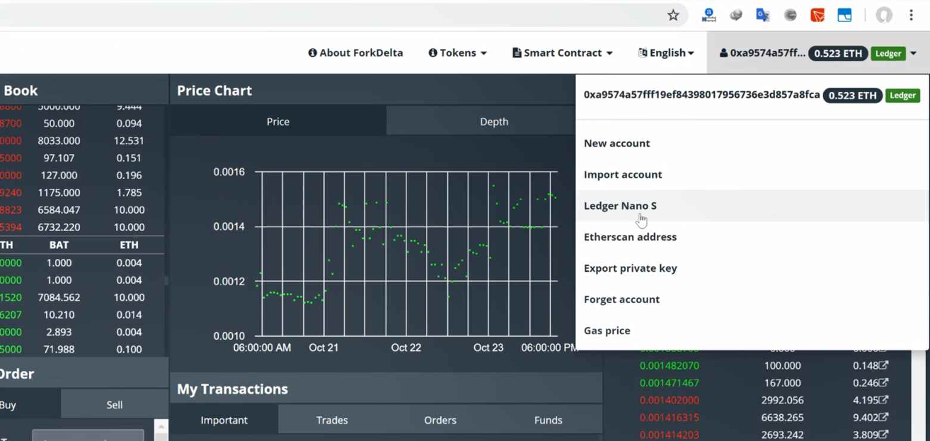Click the blue window-shaped extension icon
The image size is (930, 441).
844,15
